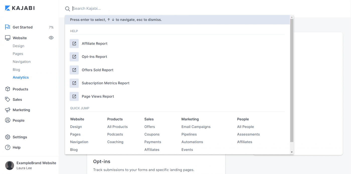This screenshot has width=351, height=174.
Task: Click the Get Started flag icon
Action: 8,27
